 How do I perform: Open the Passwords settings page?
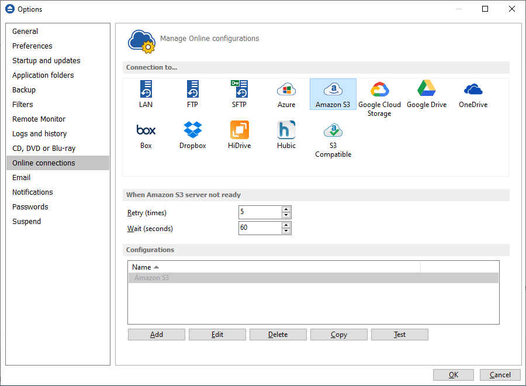click(58, 207)
